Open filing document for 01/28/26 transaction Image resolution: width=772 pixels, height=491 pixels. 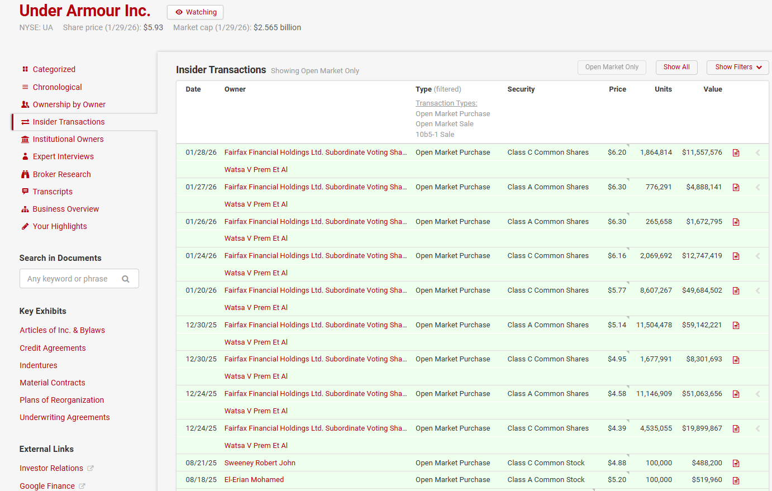pyautogui.click(x=736, y=152)
